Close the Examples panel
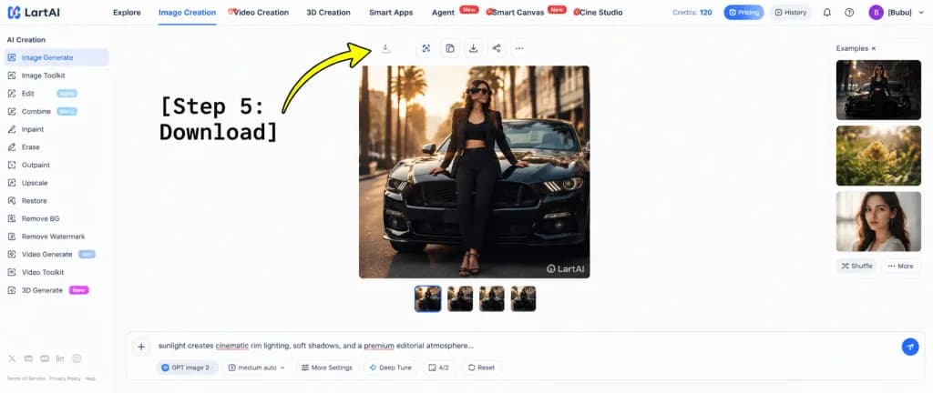The image size is (933, 393). [874, 49]
